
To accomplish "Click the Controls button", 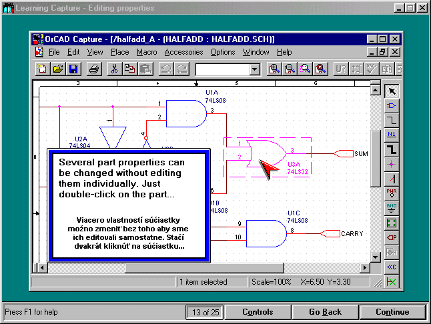I will click(x=258, y=312).
